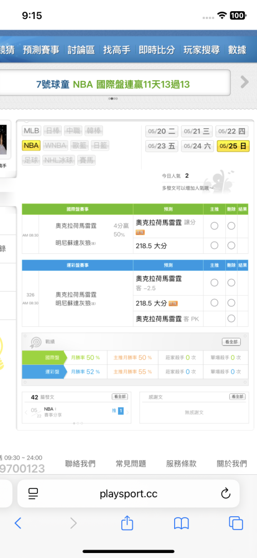Open 即時比分 in top navigation
Image resolution: width=257 pixels, height=558 pixels.
tap(157, 50)
